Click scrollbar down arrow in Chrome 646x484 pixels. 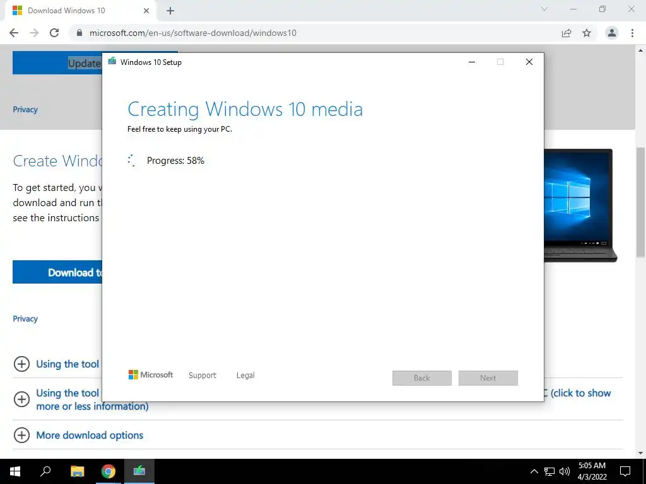pos(641,453)
